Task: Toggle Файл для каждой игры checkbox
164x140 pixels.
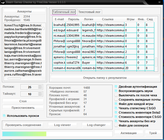Action: tap(116, 104)
